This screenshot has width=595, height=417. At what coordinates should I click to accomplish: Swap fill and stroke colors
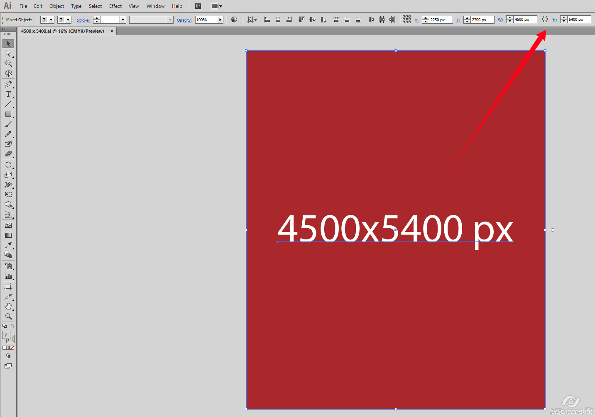tap(12, 326)
